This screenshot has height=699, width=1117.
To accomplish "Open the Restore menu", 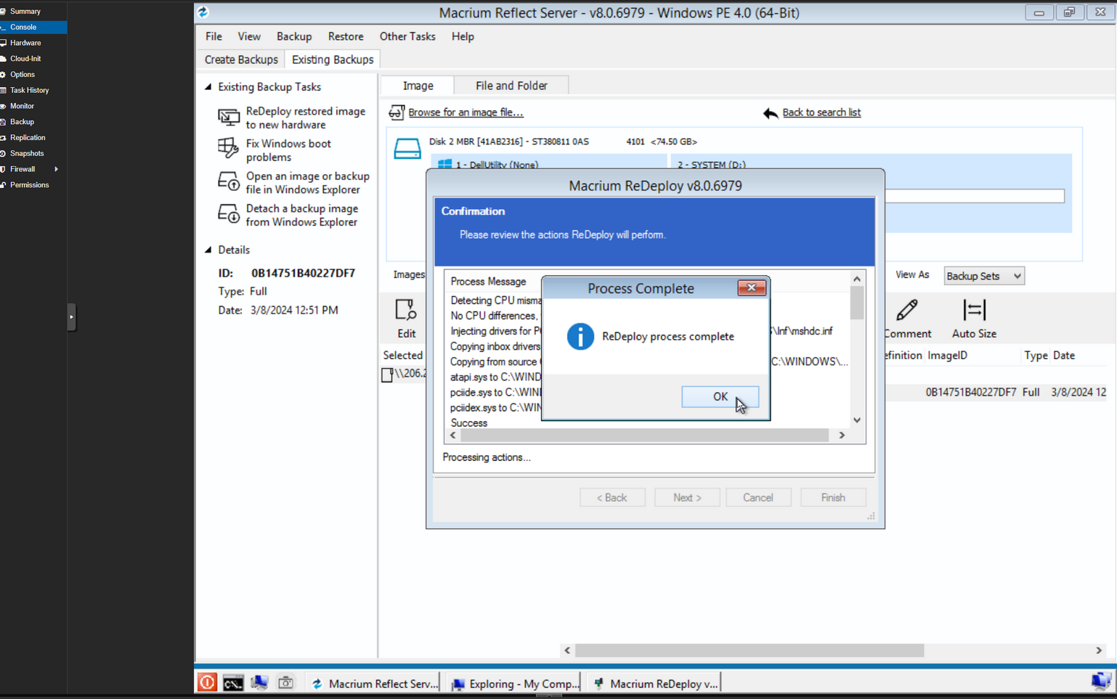I will 345,36.
